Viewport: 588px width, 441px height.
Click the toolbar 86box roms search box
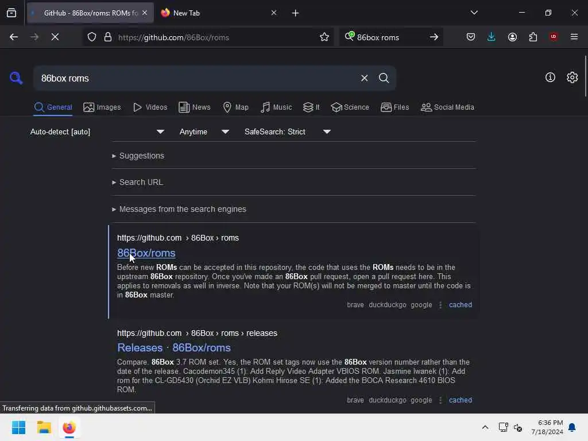tap(390, 37)
